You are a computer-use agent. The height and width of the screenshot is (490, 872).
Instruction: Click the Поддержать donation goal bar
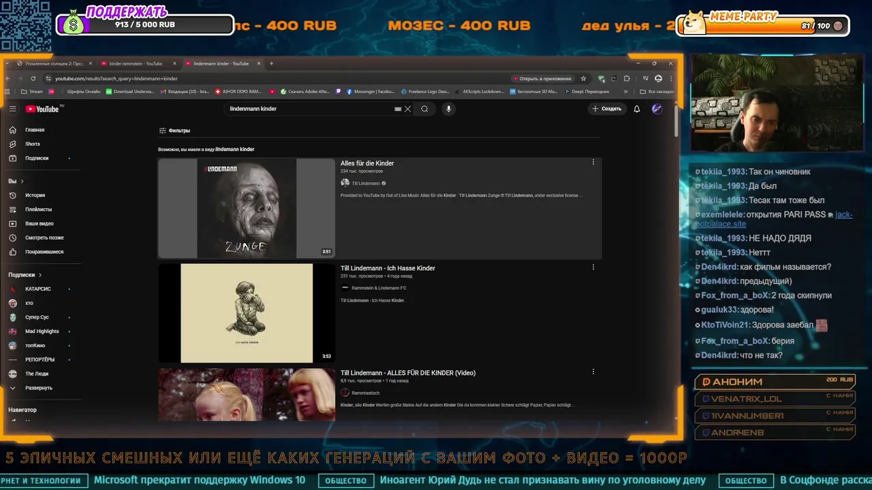click(x=145, y=24)
